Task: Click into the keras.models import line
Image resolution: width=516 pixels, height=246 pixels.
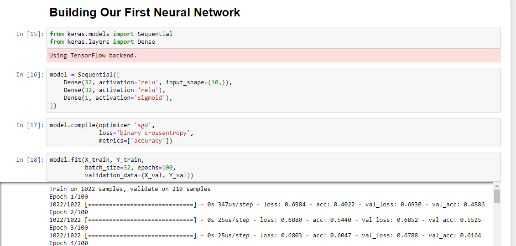Action: pos(111,34)
